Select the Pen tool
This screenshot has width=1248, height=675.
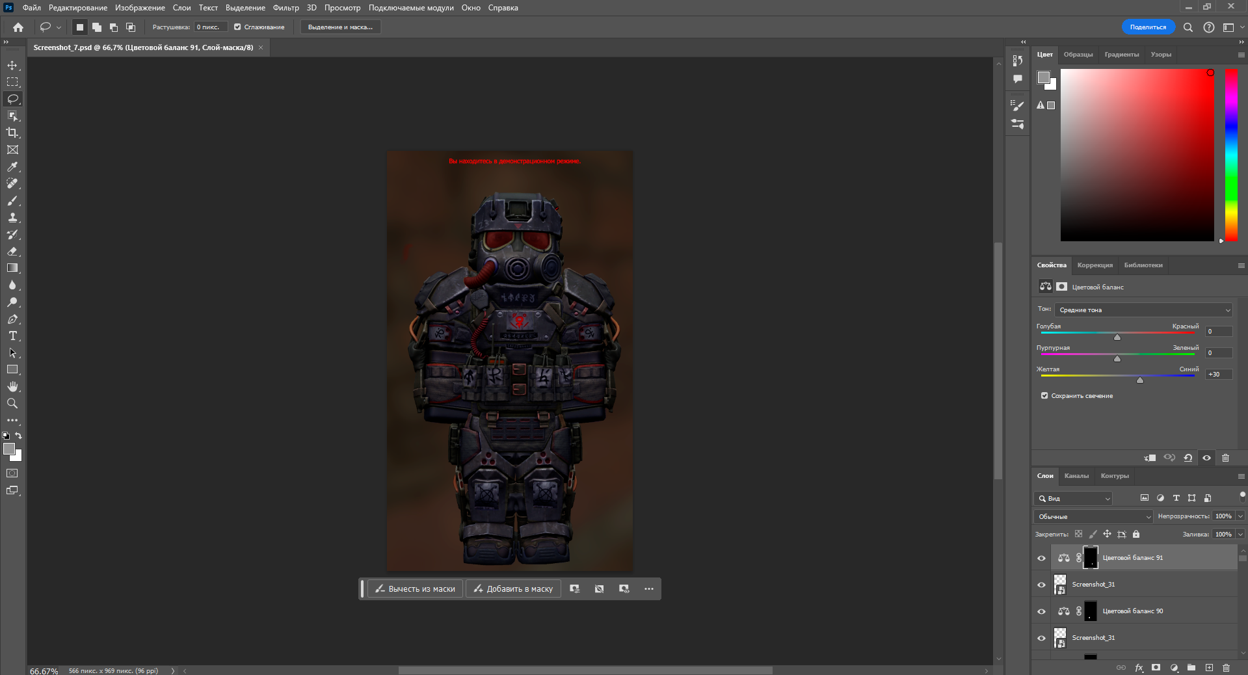(x=12, y=319)
